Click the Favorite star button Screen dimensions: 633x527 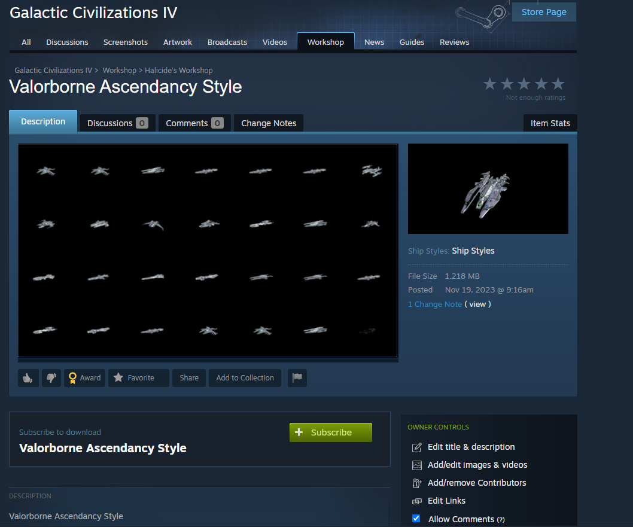[x=138, y=378]
